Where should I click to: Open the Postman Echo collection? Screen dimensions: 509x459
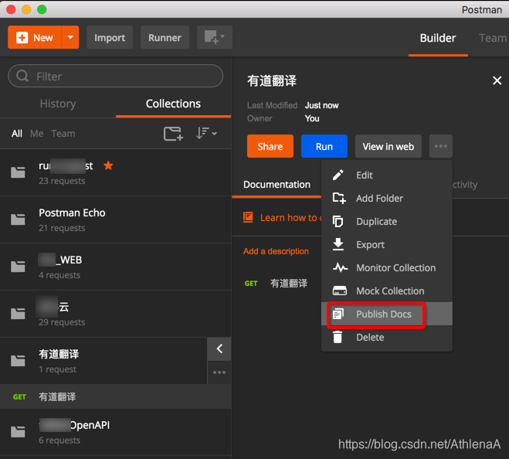click(x=116, y=219)
